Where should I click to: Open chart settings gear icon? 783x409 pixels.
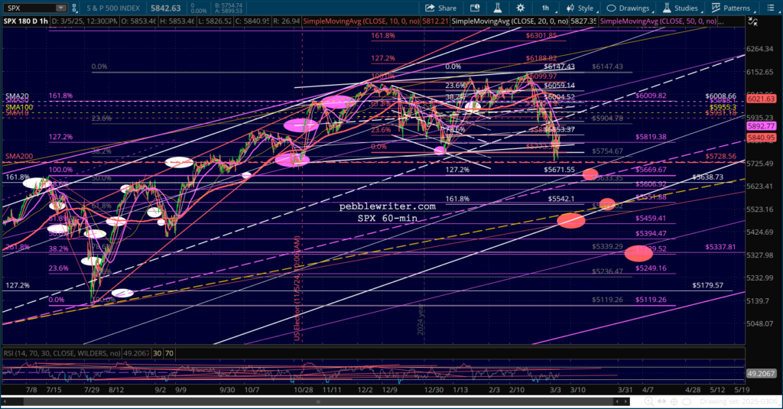[520, 8]
